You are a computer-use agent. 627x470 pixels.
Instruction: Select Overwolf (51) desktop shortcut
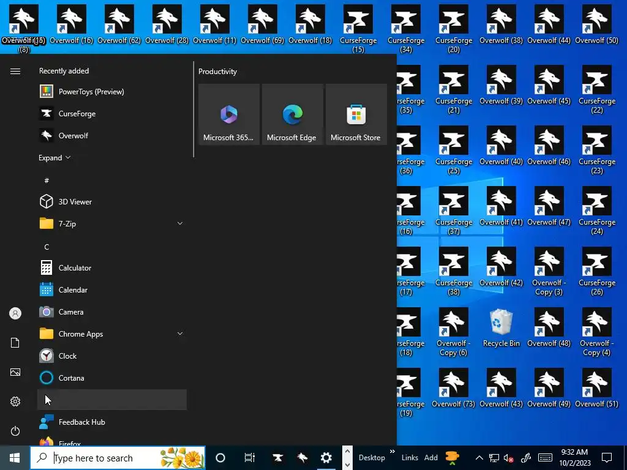point(596,388)
